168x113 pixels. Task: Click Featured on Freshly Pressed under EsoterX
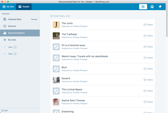click(x=74, y=81)
